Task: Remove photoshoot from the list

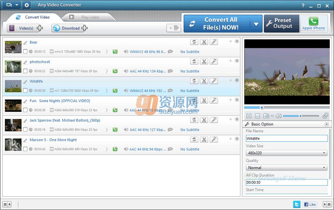Action: coord(237,61)
